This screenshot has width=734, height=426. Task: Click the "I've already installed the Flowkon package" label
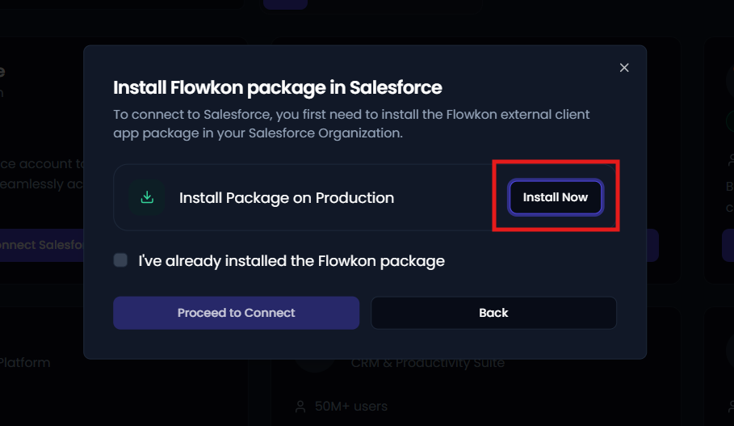pos(292,261)
